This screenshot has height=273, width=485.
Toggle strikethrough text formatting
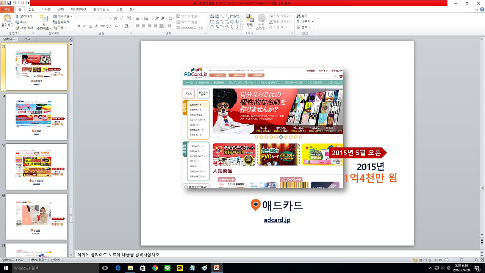pyautogui.click(x=103, y=26)
